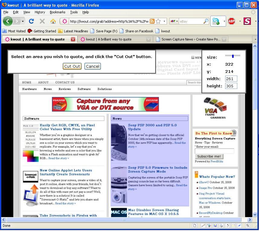Click the printer icon in status bar
Screen dimensions: 259x231
click(221, 226)
